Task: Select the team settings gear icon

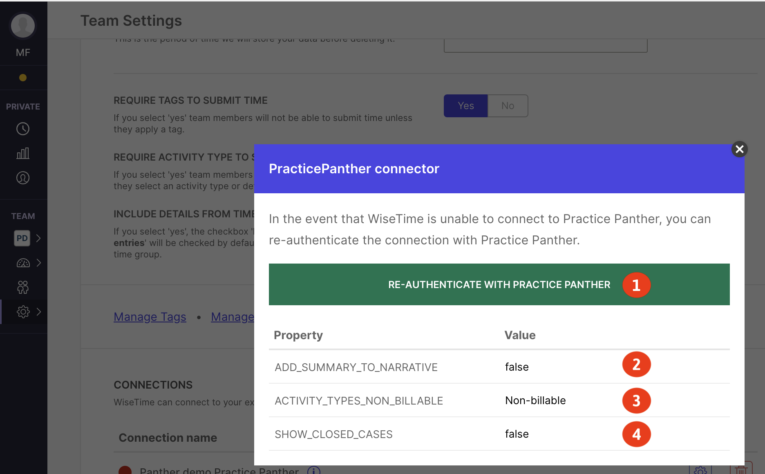Action: click(23, 312)
